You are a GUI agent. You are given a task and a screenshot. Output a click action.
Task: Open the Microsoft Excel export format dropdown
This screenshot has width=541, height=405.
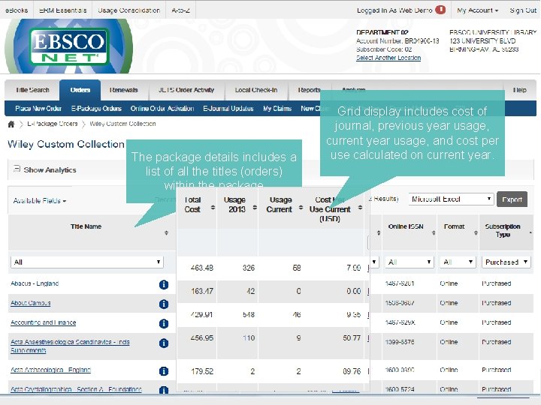(x=452, y=199)
